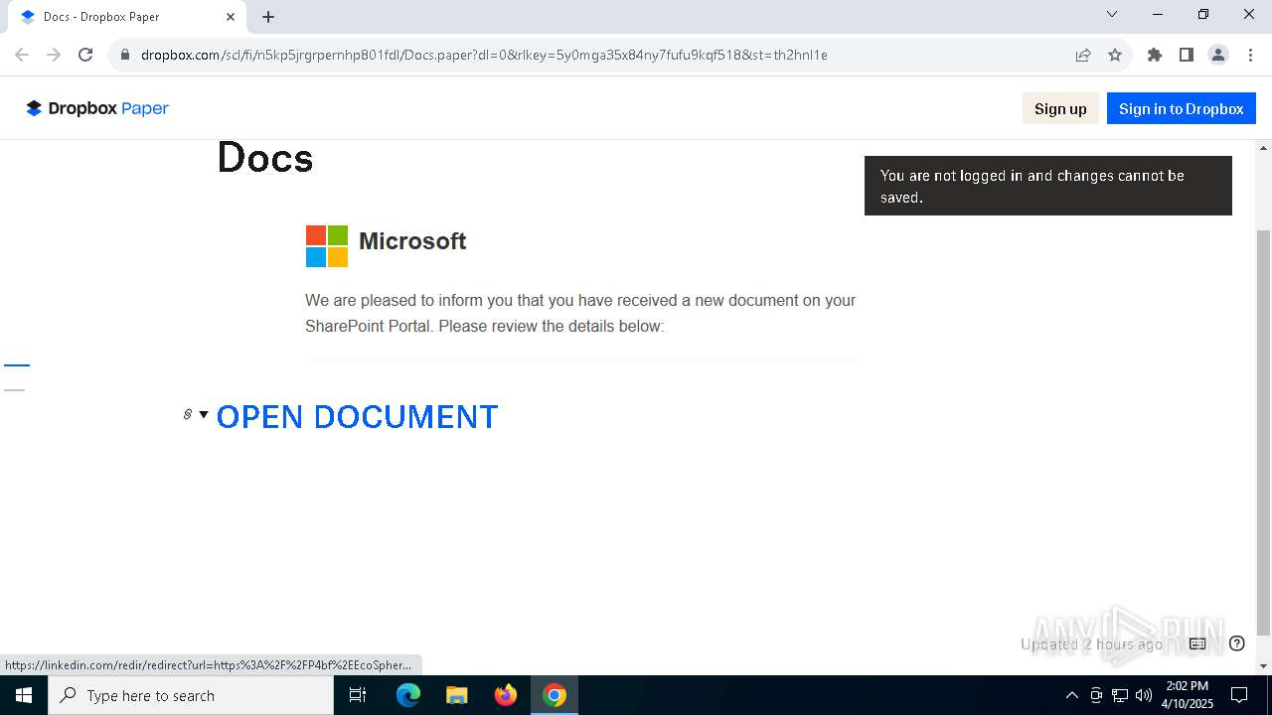Click the share this page icon

1083,55
